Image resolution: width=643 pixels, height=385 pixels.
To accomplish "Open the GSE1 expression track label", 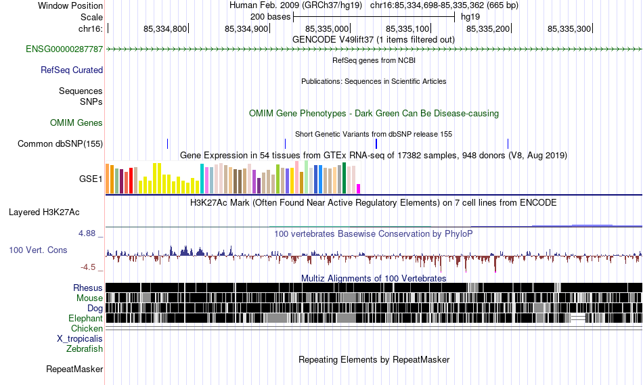I will coord(91,179).
